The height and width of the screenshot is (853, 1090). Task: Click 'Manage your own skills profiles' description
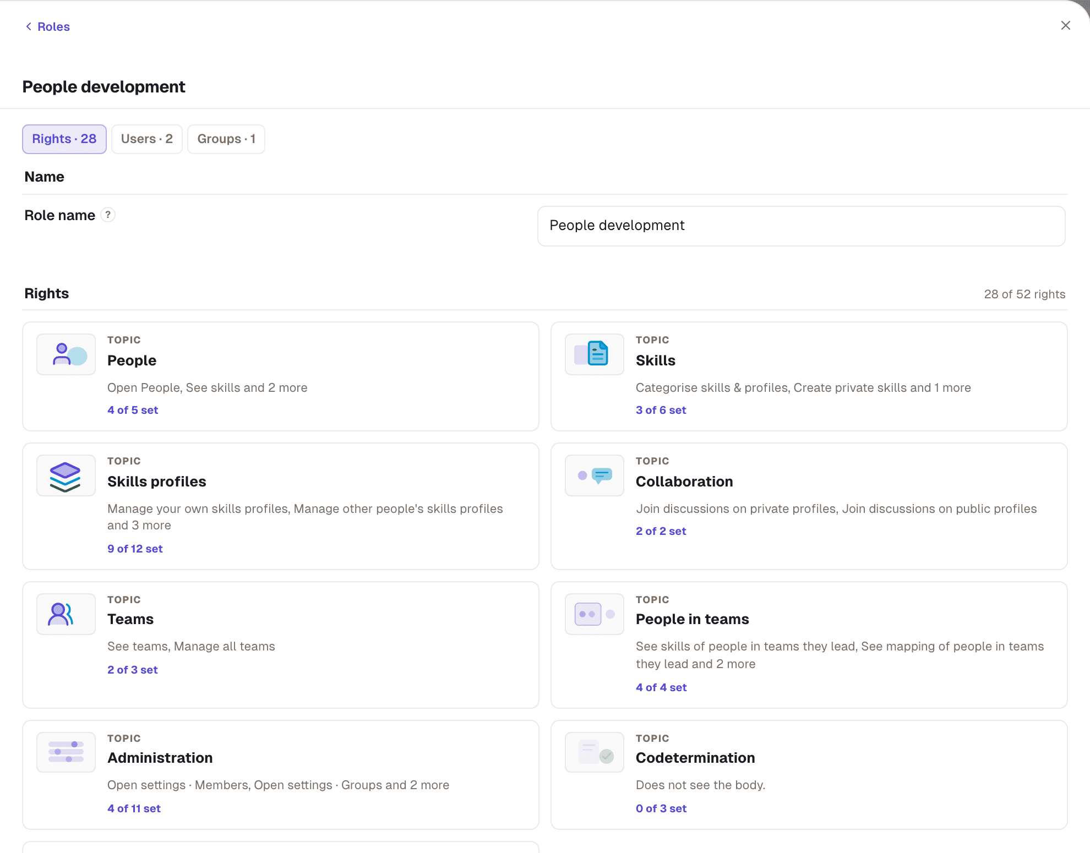coord(305,517)
